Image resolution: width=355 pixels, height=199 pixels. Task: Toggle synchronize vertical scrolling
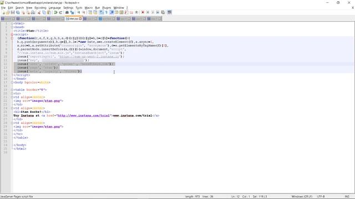click(x=90, y=12)
